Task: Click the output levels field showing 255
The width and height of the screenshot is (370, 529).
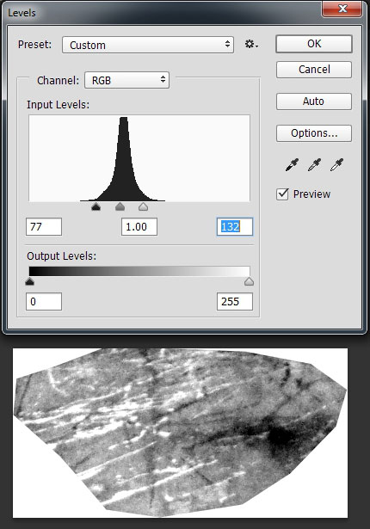Action: 235,301
